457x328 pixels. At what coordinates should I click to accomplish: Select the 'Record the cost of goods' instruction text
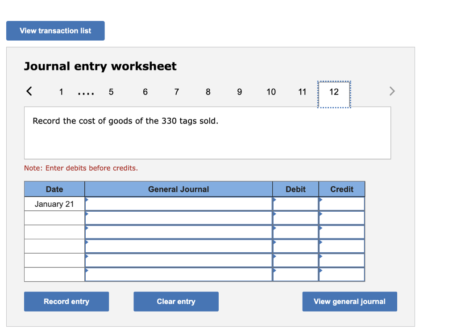point(125,121)
